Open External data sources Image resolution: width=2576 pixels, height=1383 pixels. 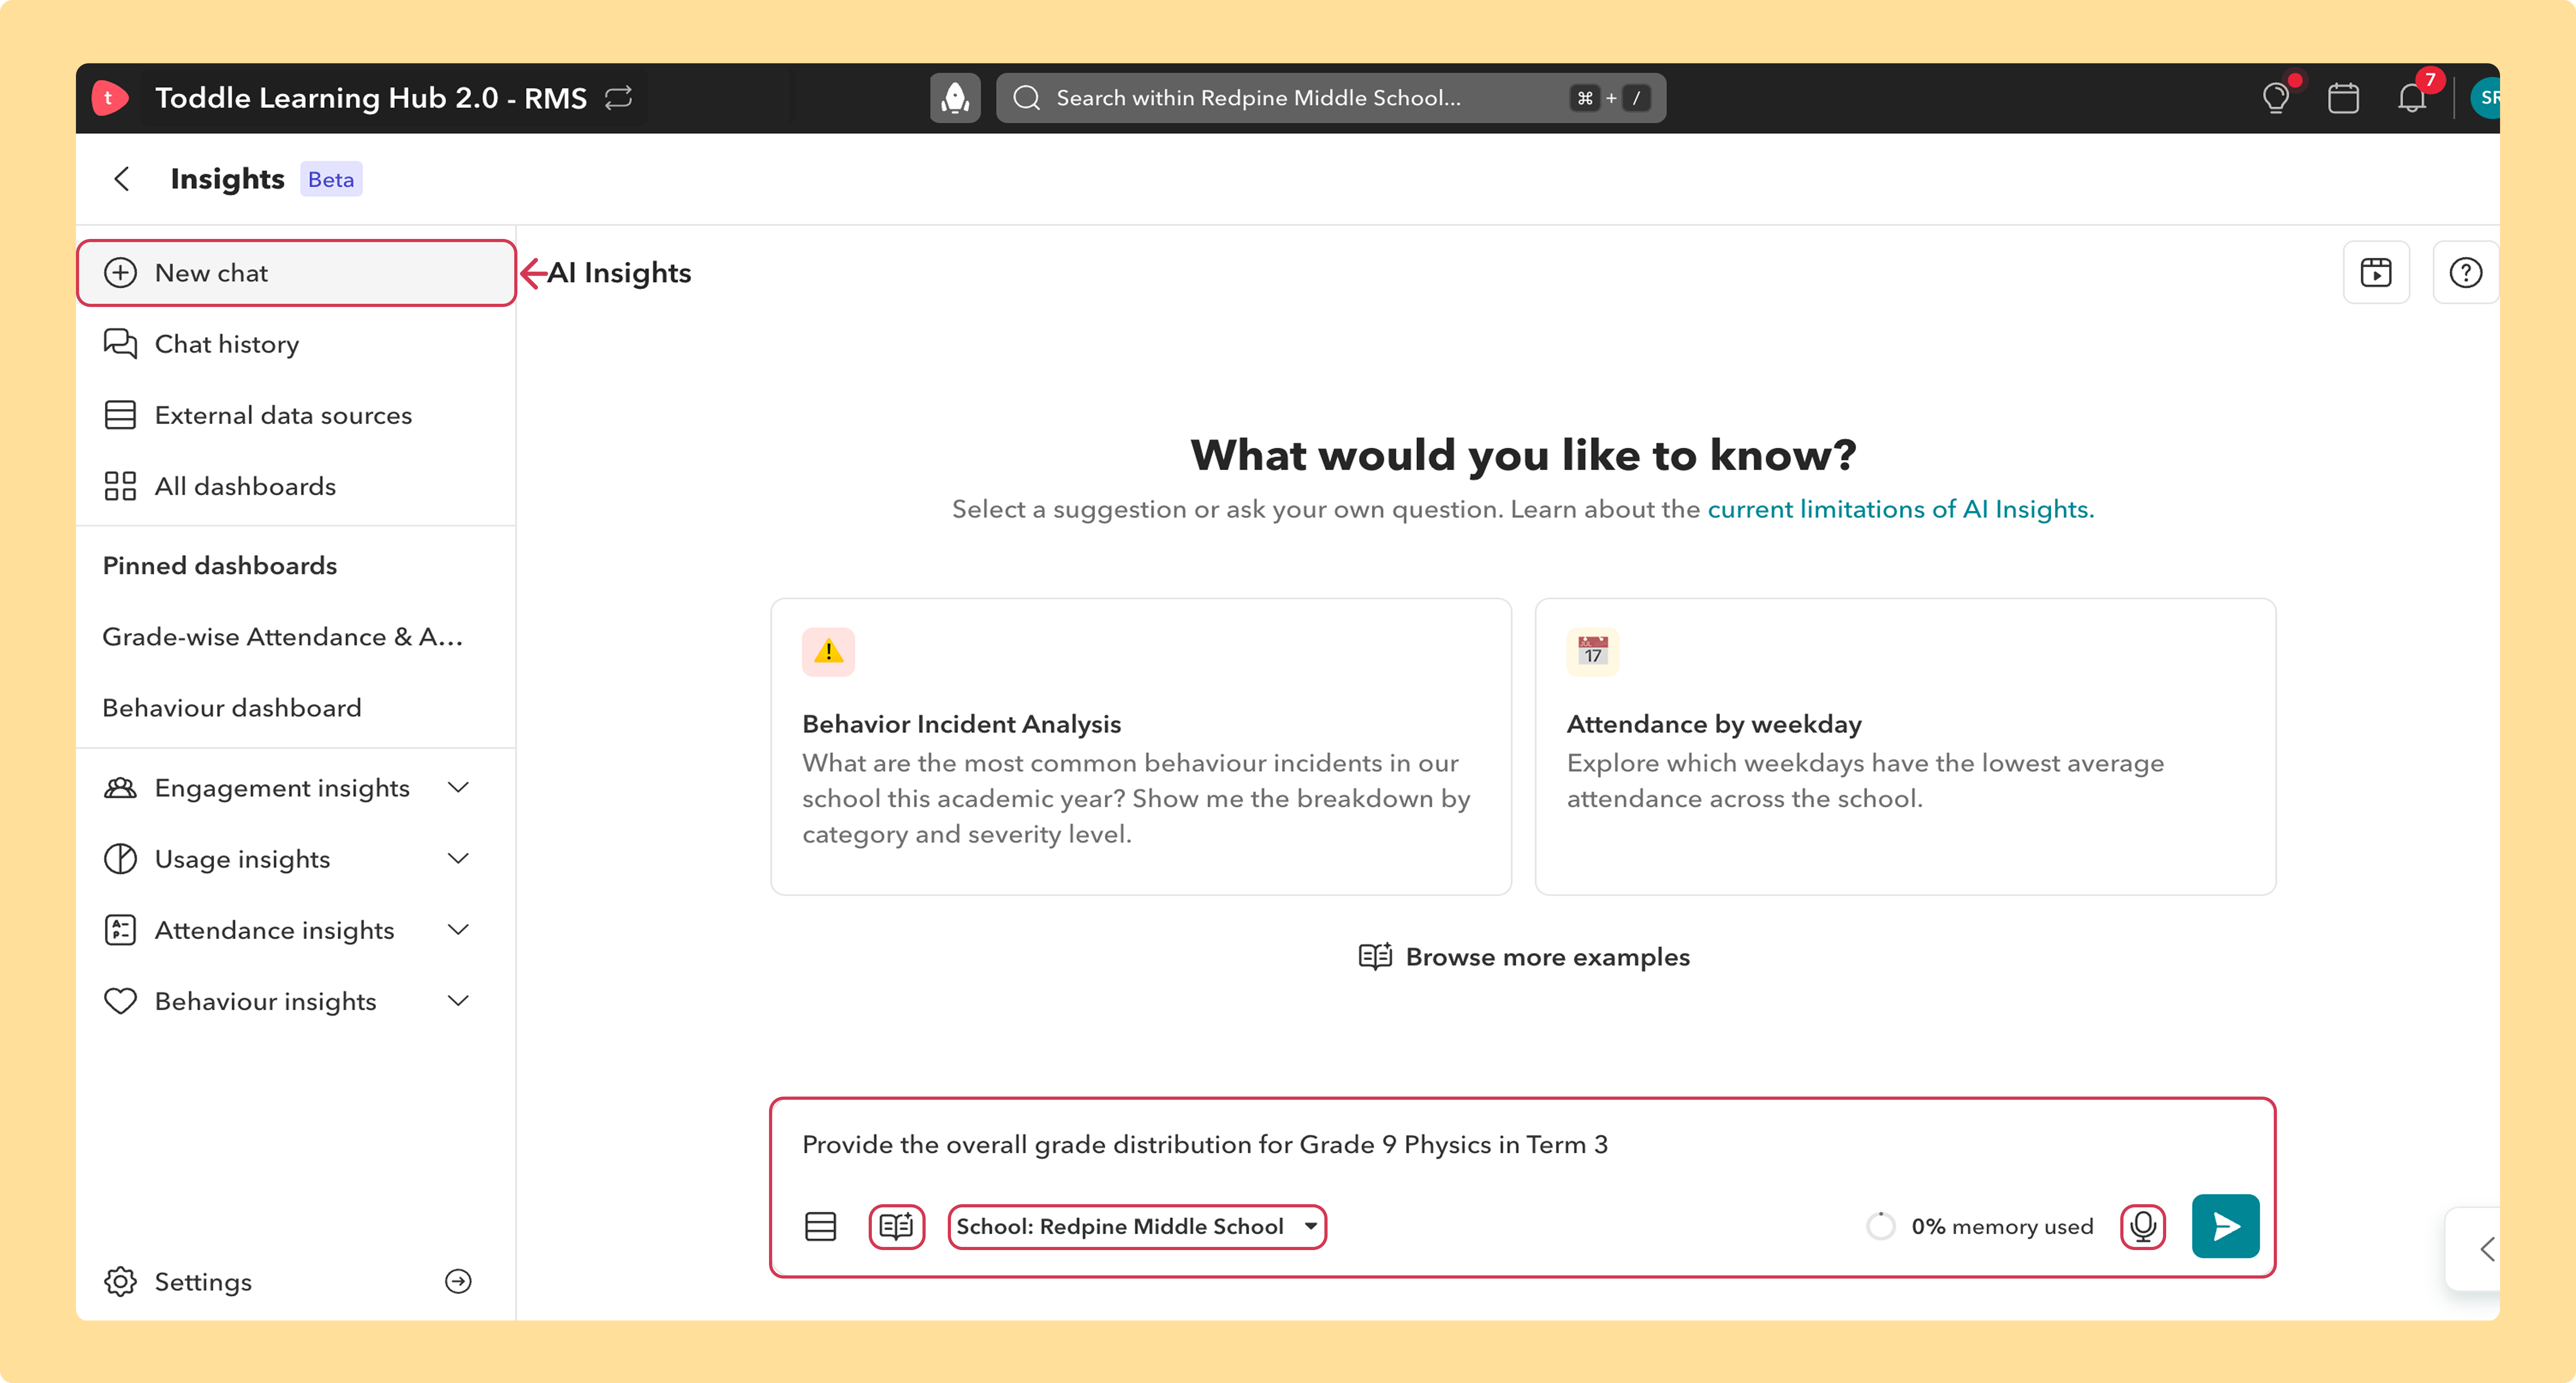(x=296, y=415)
